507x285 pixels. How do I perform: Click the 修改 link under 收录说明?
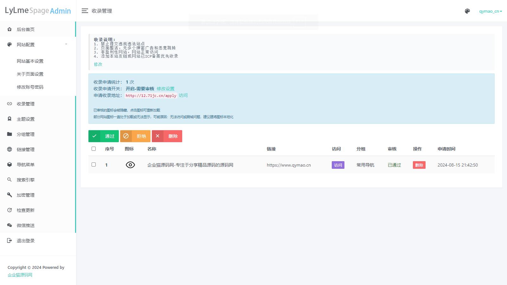click(98, 64)
